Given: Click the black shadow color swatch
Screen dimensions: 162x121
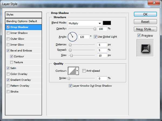Looking at the screenshot, I should [107, 23].
